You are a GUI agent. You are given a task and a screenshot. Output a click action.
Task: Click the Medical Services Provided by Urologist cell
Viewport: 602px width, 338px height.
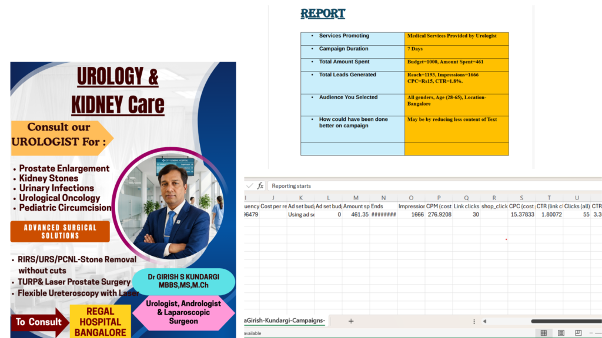456,39
